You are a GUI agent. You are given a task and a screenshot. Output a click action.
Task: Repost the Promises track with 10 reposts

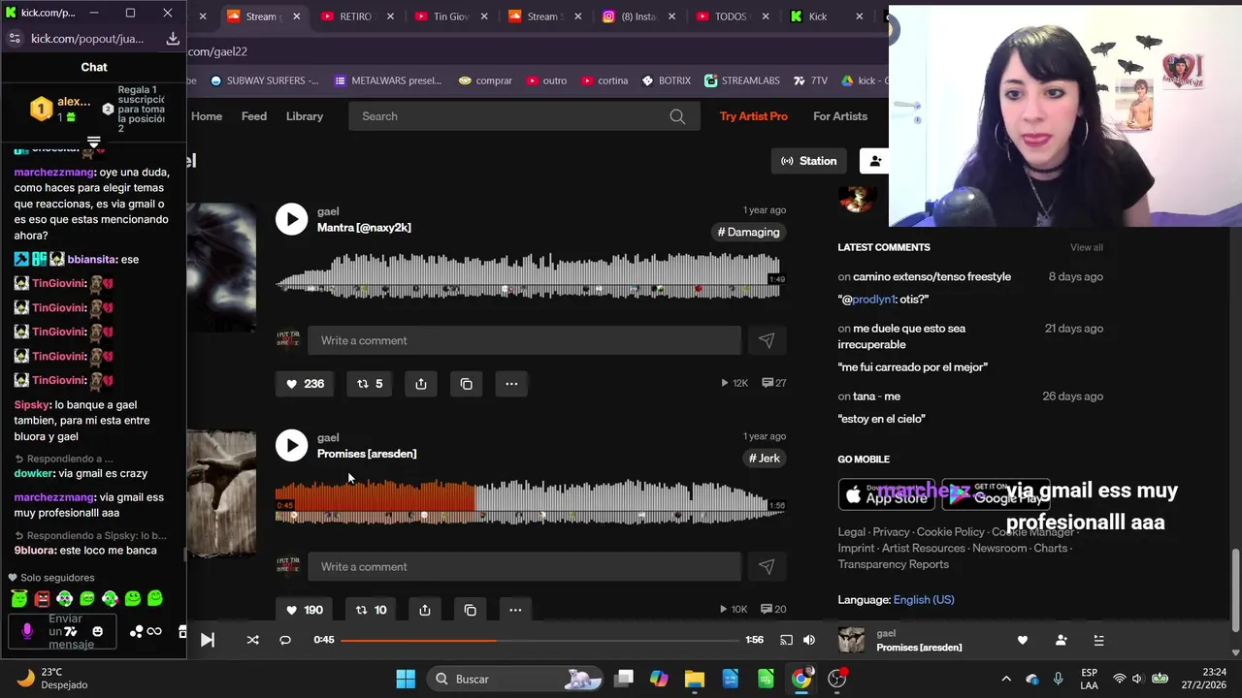(371, 610)
